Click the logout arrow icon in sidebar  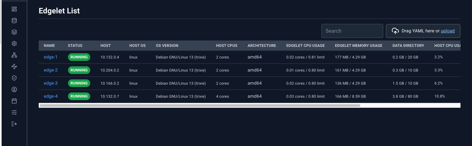click(x=14, y=124)
